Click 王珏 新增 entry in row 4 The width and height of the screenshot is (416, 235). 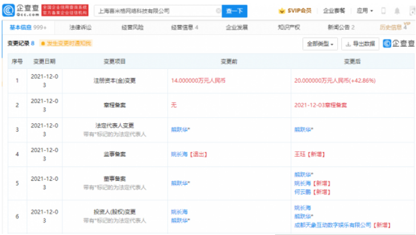(309, 154)
